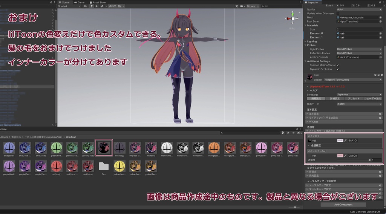Select the yellow(body) material sphere
The image size is (386, 214).
(x=119, y=166)
